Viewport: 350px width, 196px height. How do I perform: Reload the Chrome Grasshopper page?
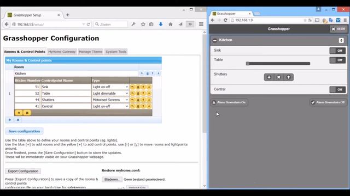[x=225, y=20]
